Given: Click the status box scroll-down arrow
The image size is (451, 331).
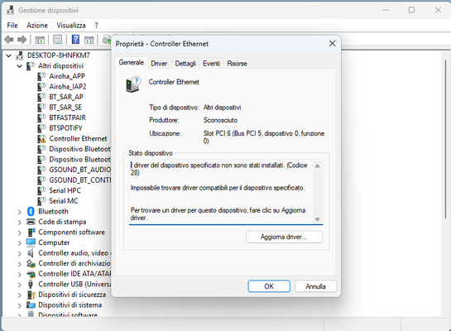Looking at the screenshot, I should pos(317,219).
